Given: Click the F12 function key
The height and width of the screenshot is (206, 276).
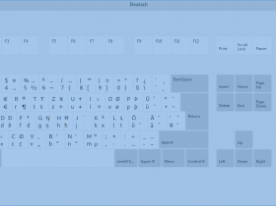Looking at the screenshot, I should 199,45.
